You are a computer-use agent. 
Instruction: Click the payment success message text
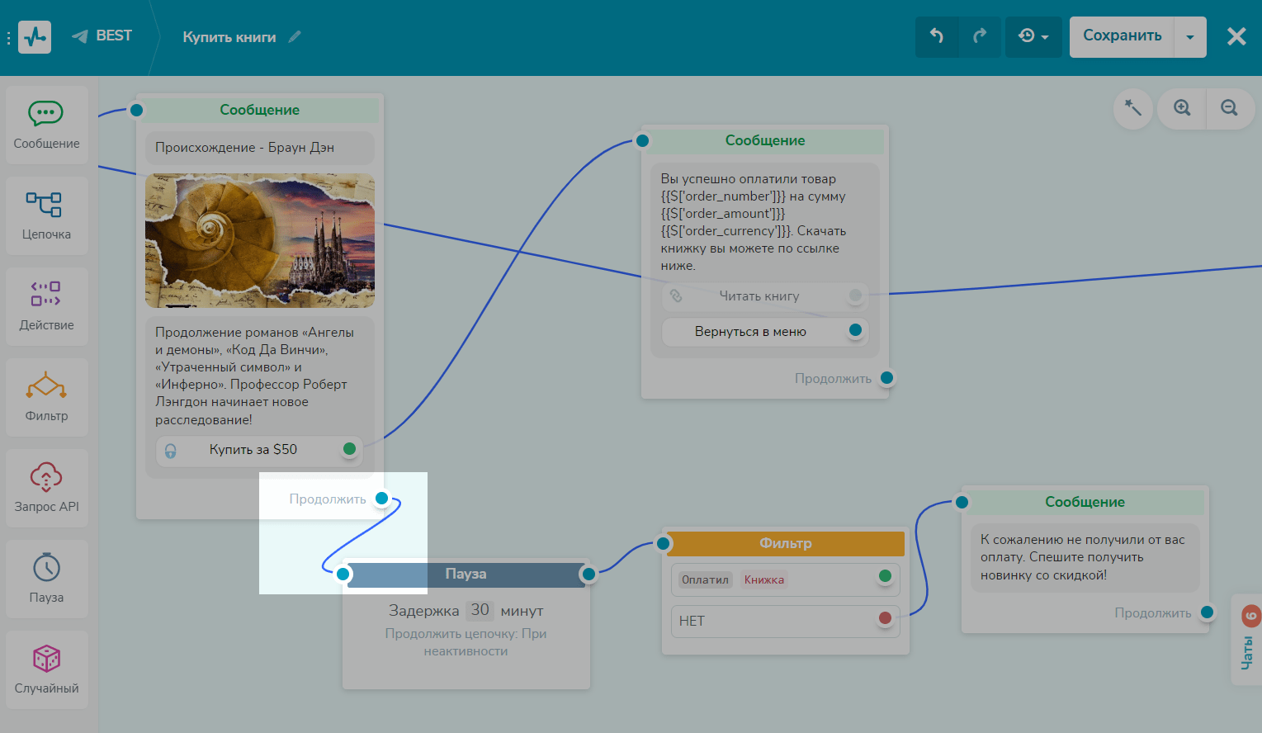point(754,222)
